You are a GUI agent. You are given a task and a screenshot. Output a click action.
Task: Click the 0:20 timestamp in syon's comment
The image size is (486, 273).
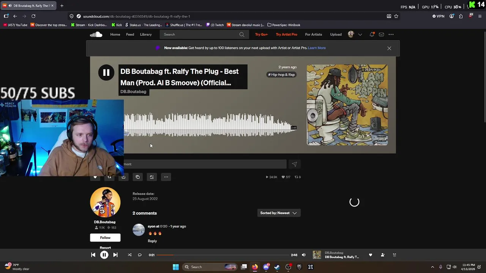point(164,226)
